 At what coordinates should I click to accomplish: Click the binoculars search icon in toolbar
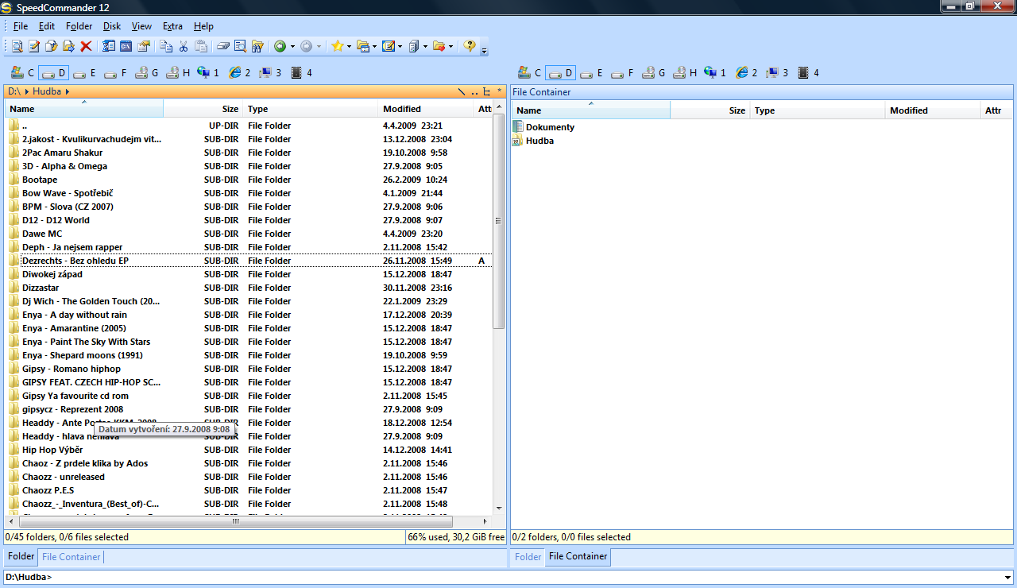pyautogui.click(x=257, y=47)
